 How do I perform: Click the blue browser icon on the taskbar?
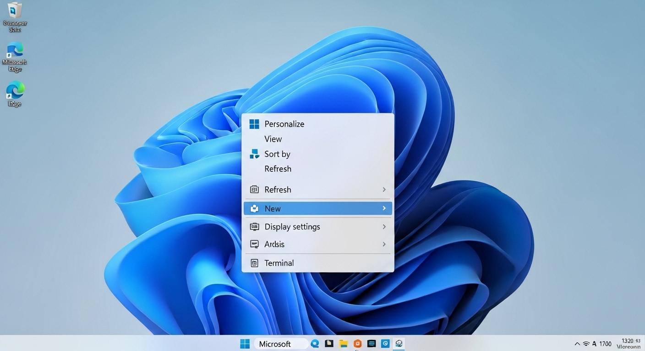(x=315, y=343)
